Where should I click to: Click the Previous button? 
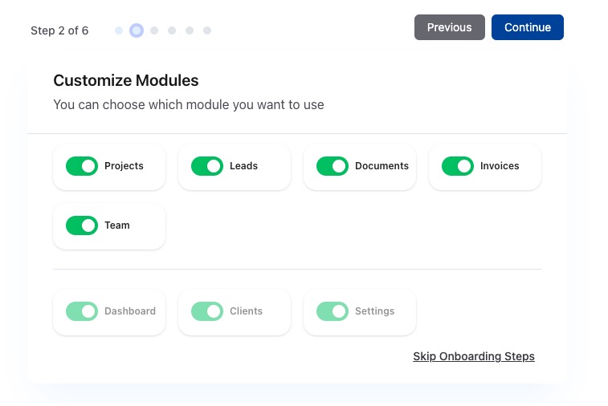tap(449, 27)
